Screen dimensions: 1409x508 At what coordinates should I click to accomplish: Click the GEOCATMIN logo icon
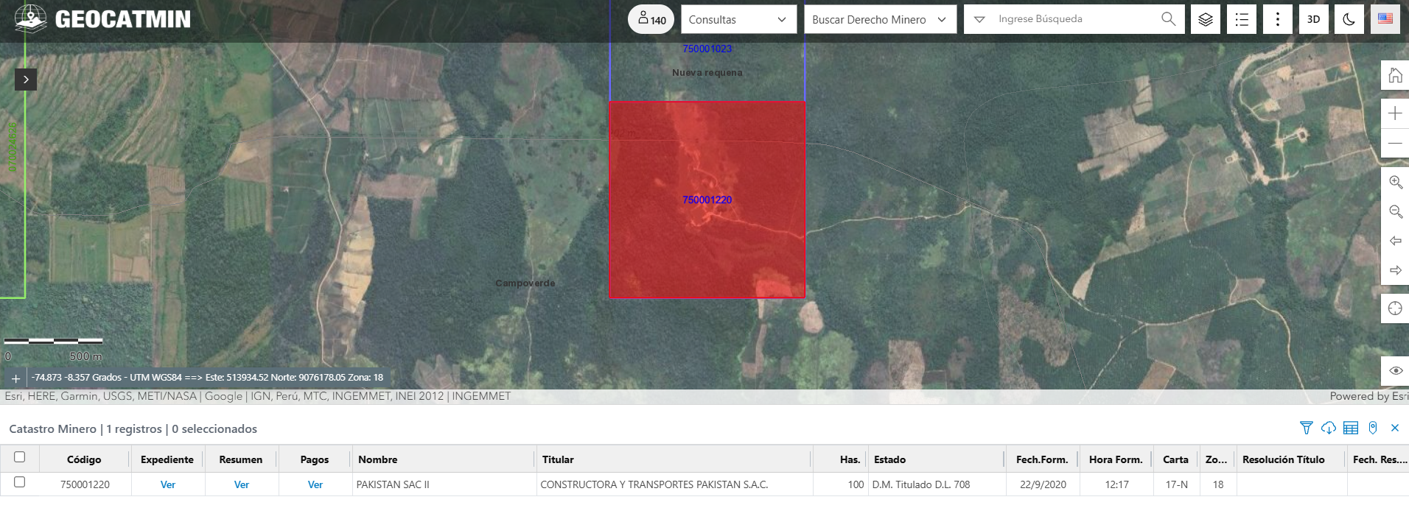(30, 18)
